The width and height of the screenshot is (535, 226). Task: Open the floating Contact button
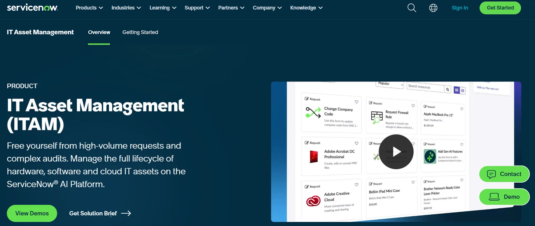[x=504, y=174]
